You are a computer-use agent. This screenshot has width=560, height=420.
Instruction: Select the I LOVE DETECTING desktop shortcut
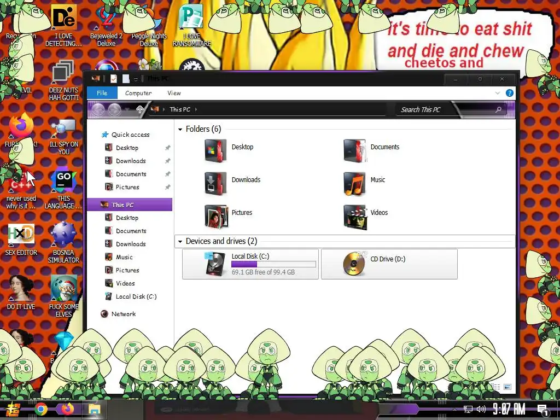(x=63, y=26)
